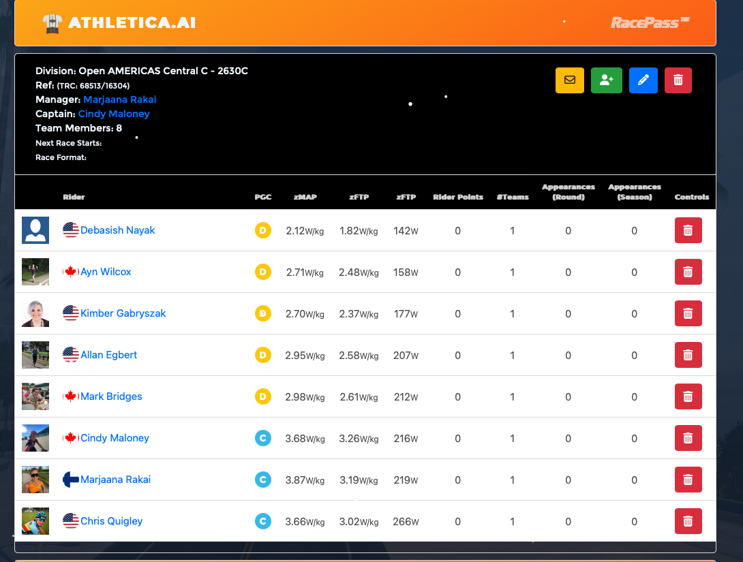743x562 pixels.
Task: Click Mark Bridges' profile photo
Action: tap(35, 396)
